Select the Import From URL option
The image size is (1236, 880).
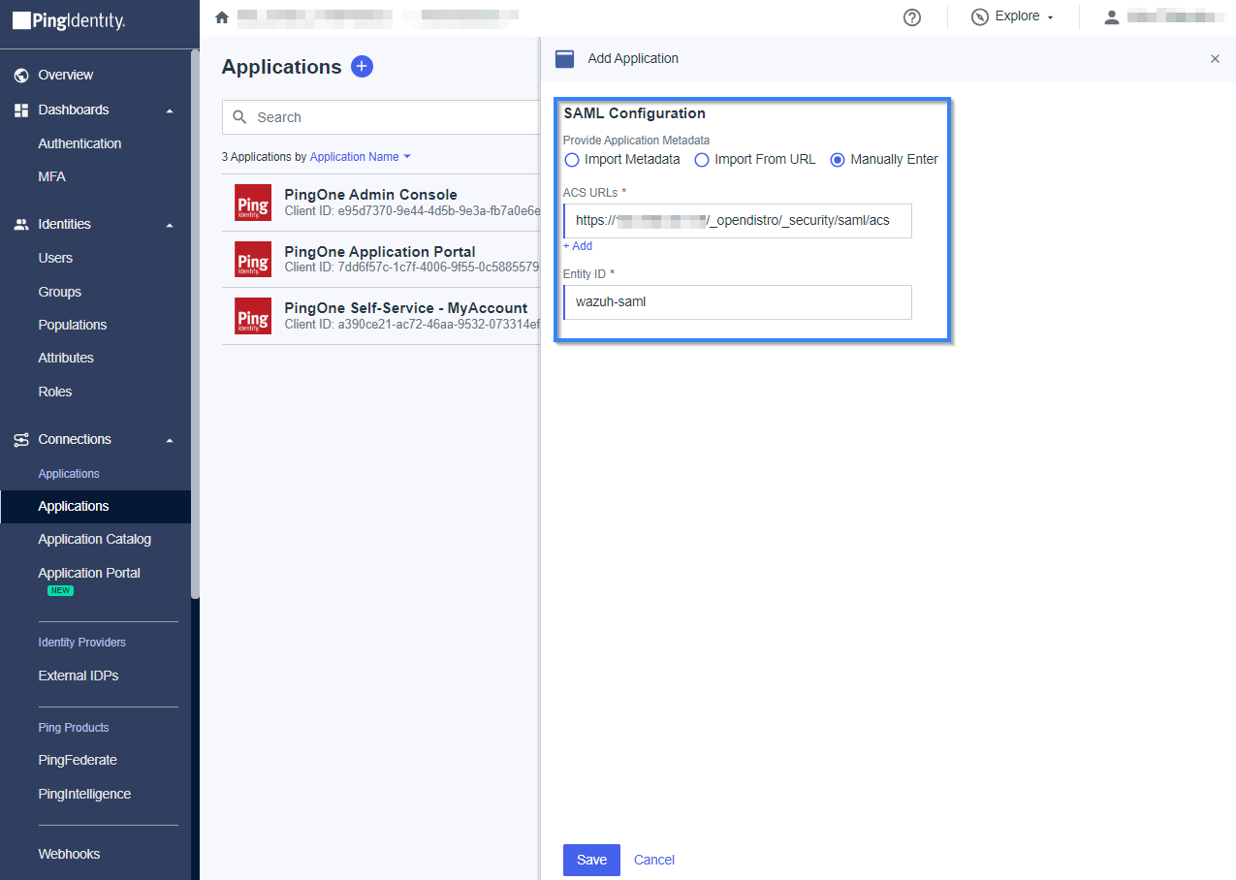point(755,160)
